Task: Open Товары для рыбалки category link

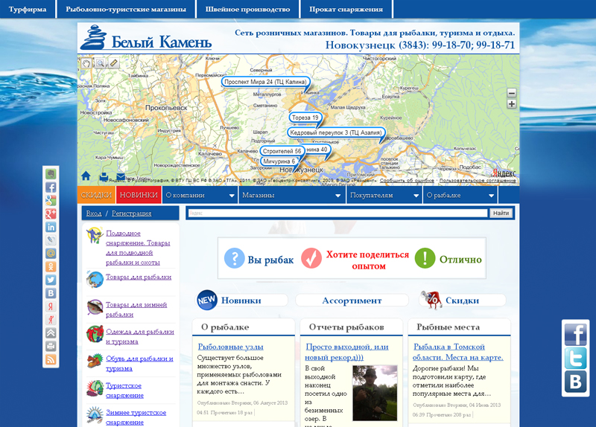Action: 139,277
